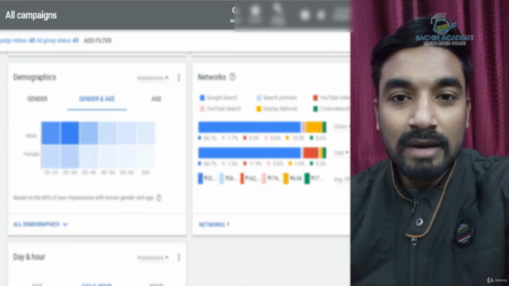The image size is (509, 286).
Task: Switch to the AGE tab in Demographics
Action: [x=156, y=99]
